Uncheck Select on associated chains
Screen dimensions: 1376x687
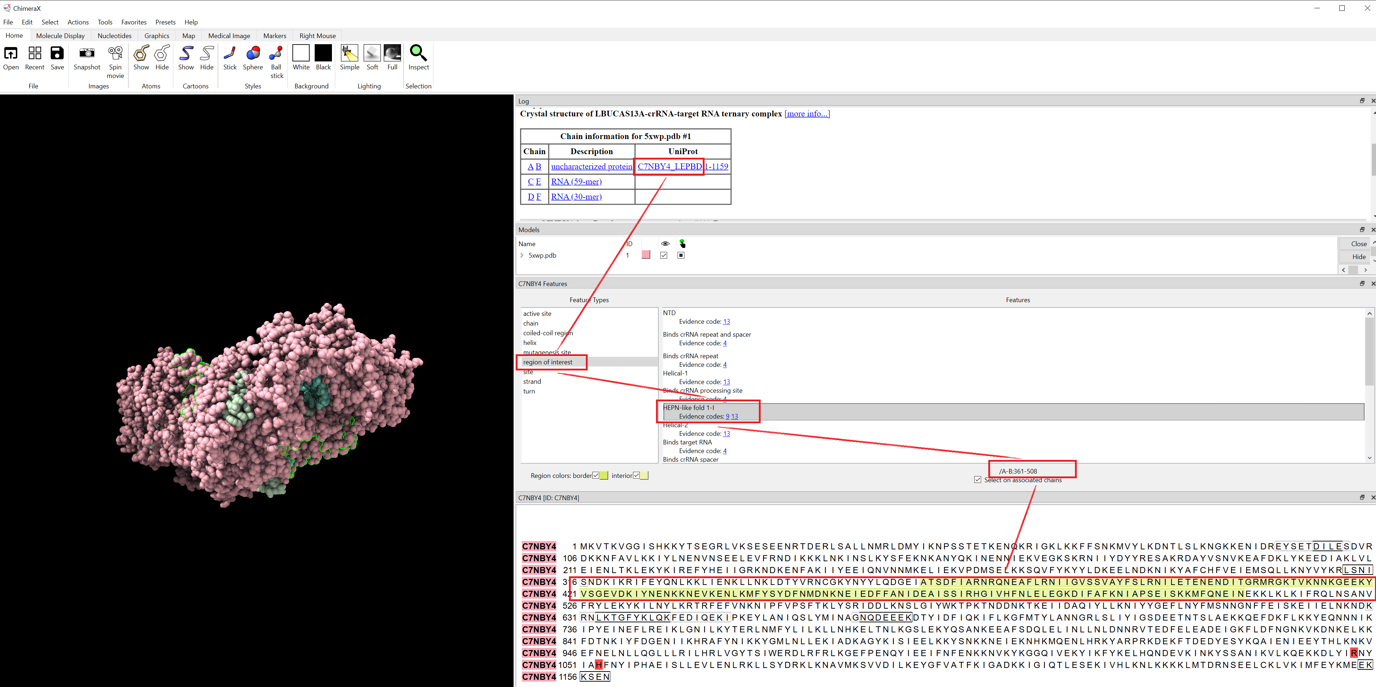978,480
